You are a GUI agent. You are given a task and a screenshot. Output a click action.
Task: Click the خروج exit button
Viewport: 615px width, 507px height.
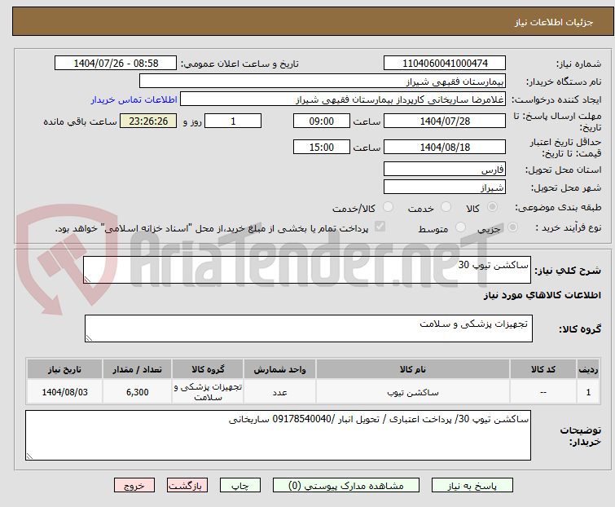[134, 486]
